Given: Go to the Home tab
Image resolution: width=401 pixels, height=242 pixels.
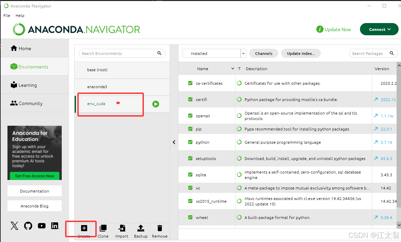Looking at the screenshot, I should pyautogui.click(x=35, y=48).
